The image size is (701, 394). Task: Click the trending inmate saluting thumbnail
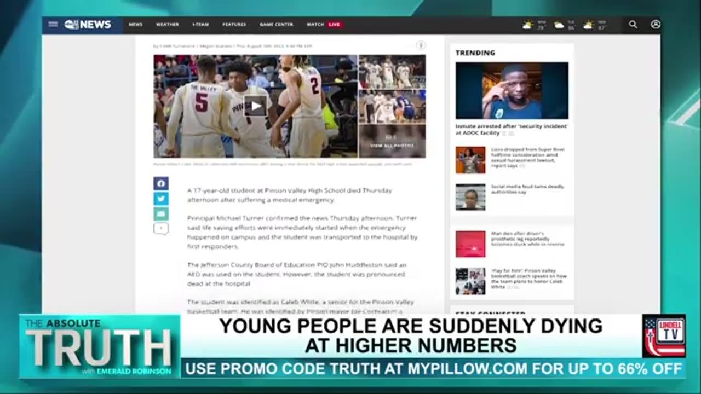pos(512,90)
